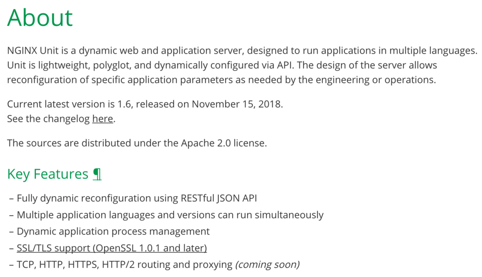
Task: Click the line starting "reconfiguration of specific application parameters"
Action: coord(221,80)
